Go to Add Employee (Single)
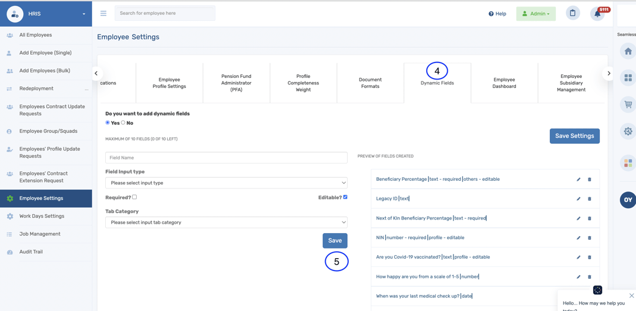 46,53
